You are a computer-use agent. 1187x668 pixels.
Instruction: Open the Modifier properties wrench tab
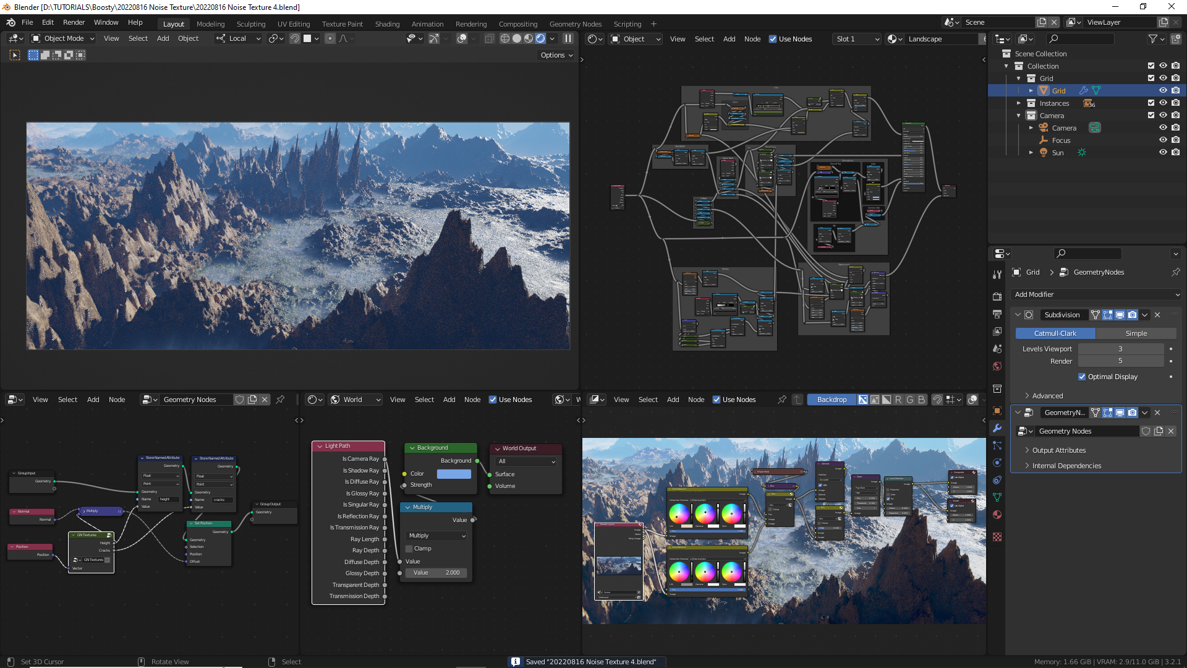pyautogui.click(x=997, y=428)
